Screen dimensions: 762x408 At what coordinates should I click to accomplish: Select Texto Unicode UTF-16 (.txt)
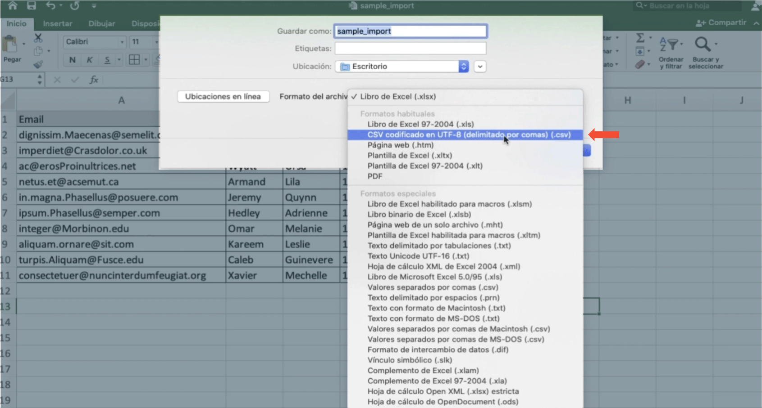(x=465, y=256)
